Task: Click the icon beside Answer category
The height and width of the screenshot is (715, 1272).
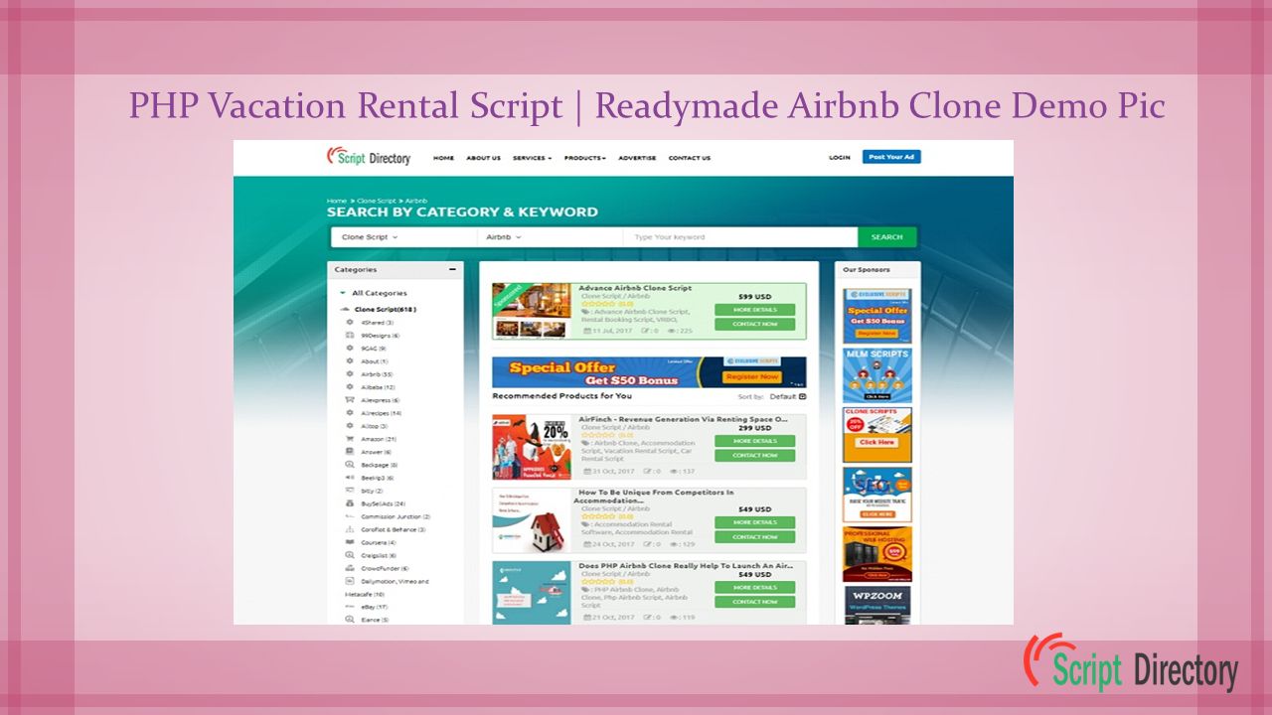Action: point(350,452)
